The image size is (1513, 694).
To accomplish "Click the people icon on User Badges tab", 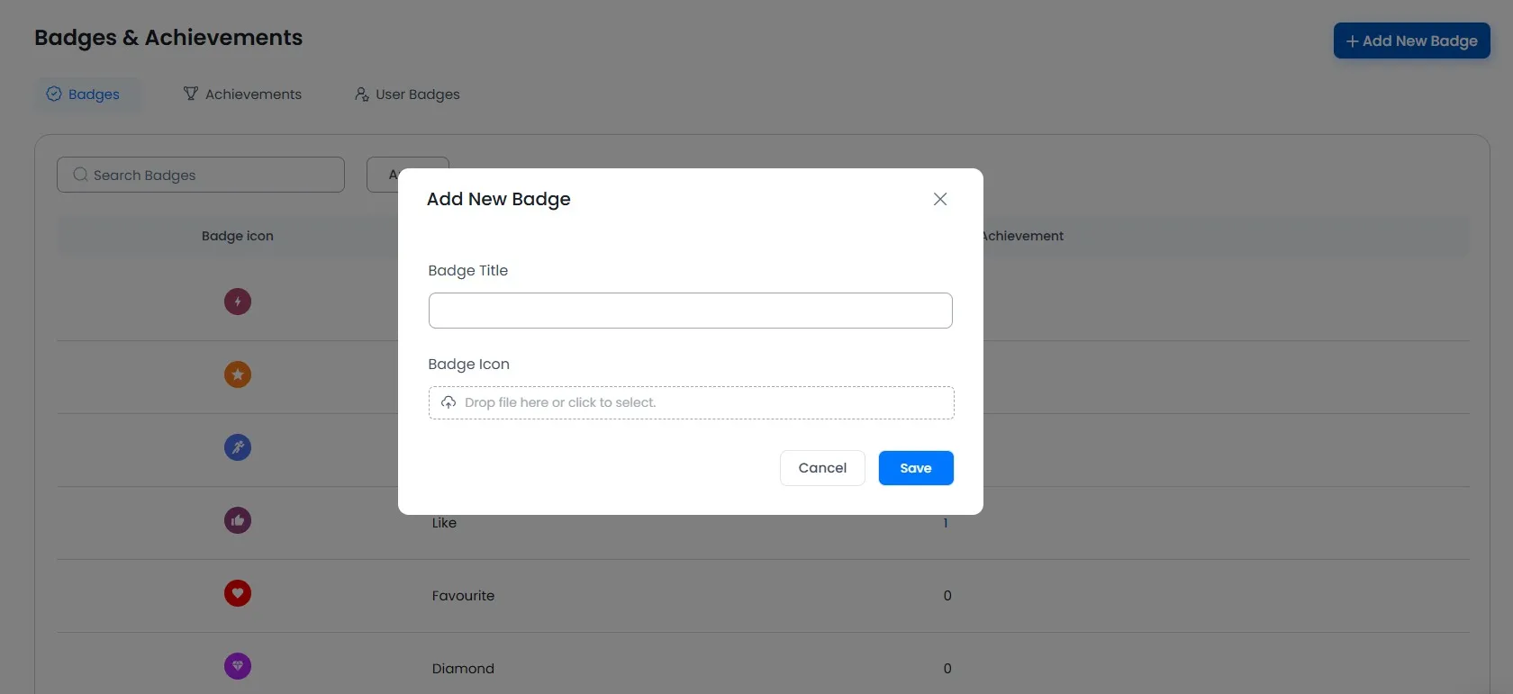I will pyautogui.click(x=361, y=94).
